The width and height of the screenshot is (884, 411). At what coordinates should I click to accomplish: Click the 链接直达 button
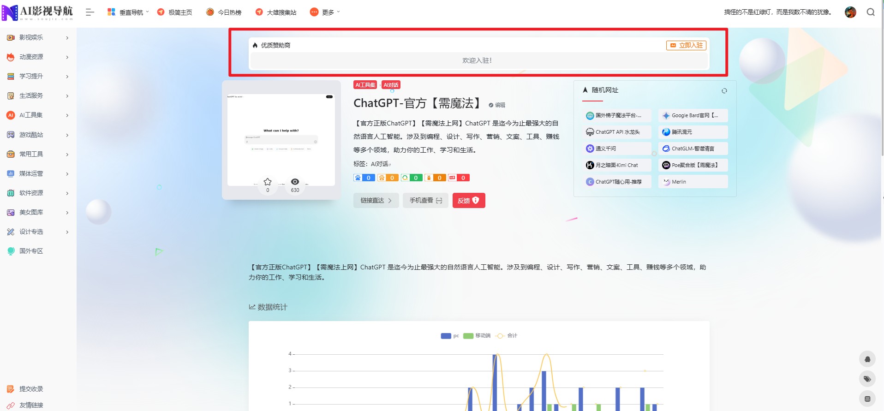click(x=376, y=201)
